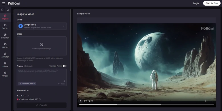This screenshot has width=222, height=111.
Task: Play the sample video
Action: pos(81,101)
